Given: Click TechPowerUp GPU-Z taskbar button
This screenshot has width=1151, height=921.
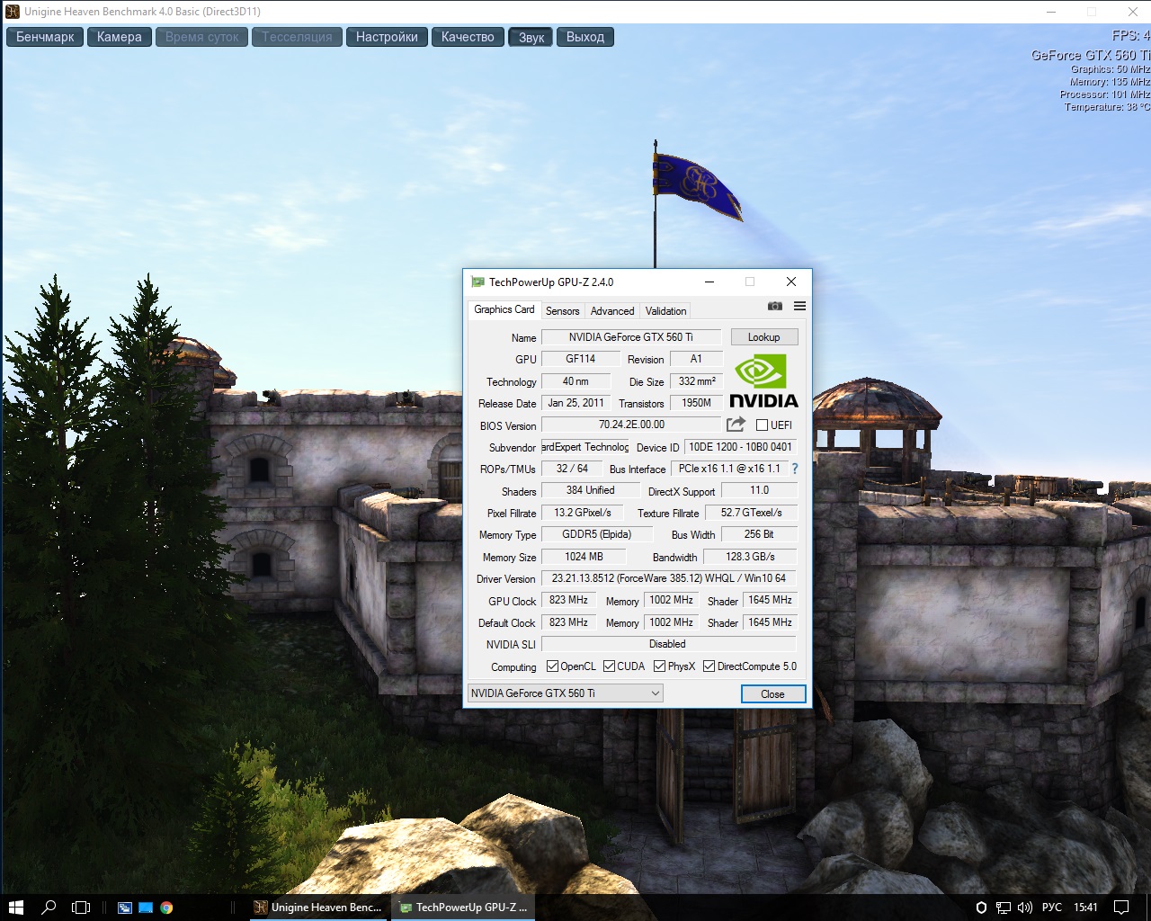Looking at the screenshot, I should (464, 908).
